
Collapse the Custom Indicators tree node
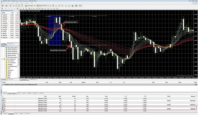[2, 59]
